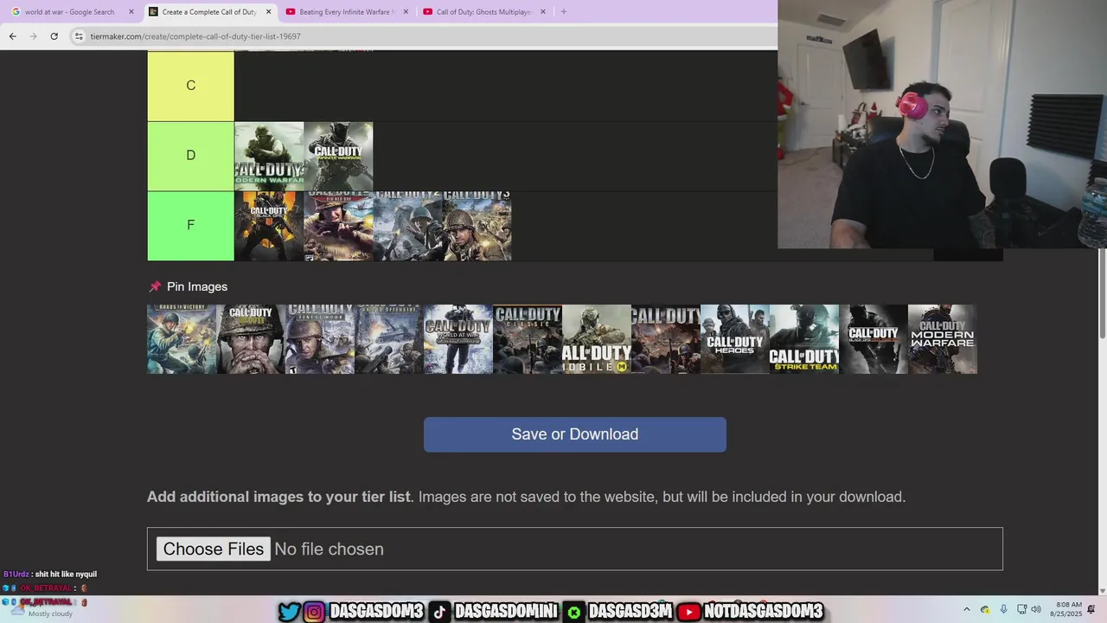This screenshot has width=1107, height=623.
Task: Pick the Call of Duty Classic cover
Action: (528, 339)
